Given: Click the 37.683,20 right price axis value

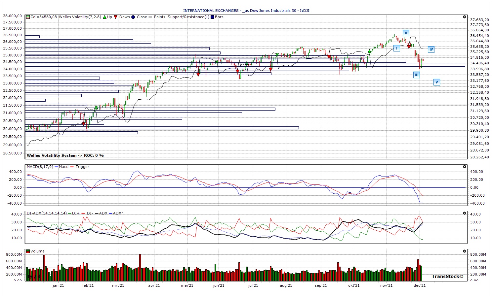Looking at the screenshot, I should [x=479, y=20].
